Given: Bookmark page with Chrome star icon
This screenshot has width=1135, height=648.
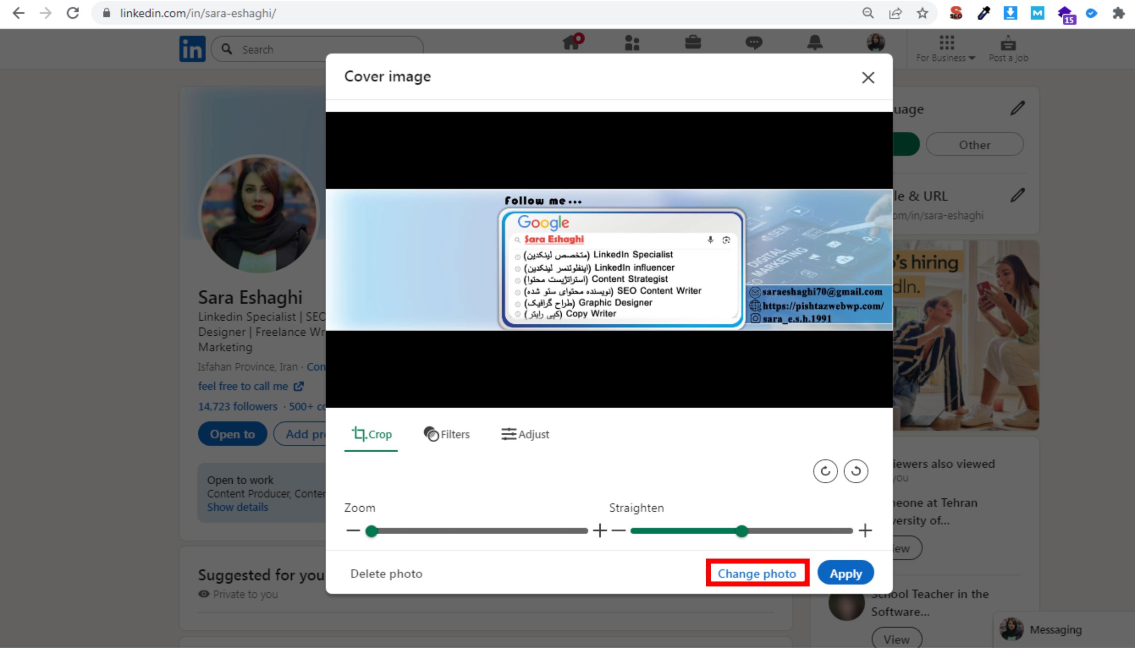Looking at the screenshot, I should click(923, 13).
